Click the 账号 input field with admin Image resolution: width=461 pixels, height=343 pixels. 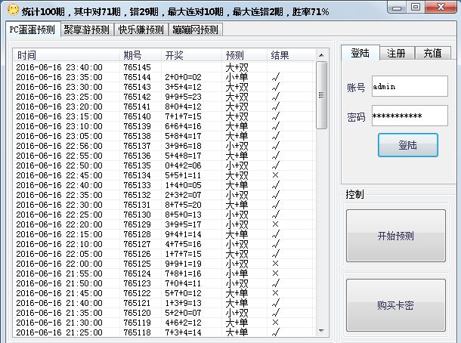click(x=410, y=86)
